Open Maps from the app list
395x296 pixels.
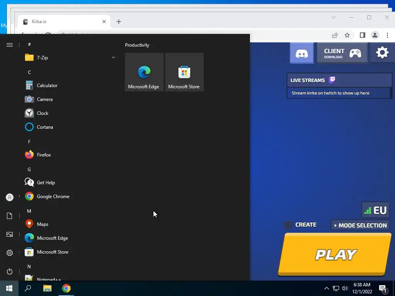[x=70, y=224]
